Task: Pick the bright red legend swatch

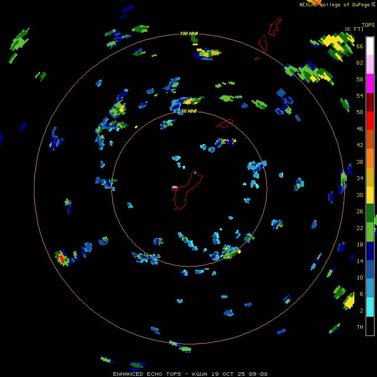Action: coord(370,121)
